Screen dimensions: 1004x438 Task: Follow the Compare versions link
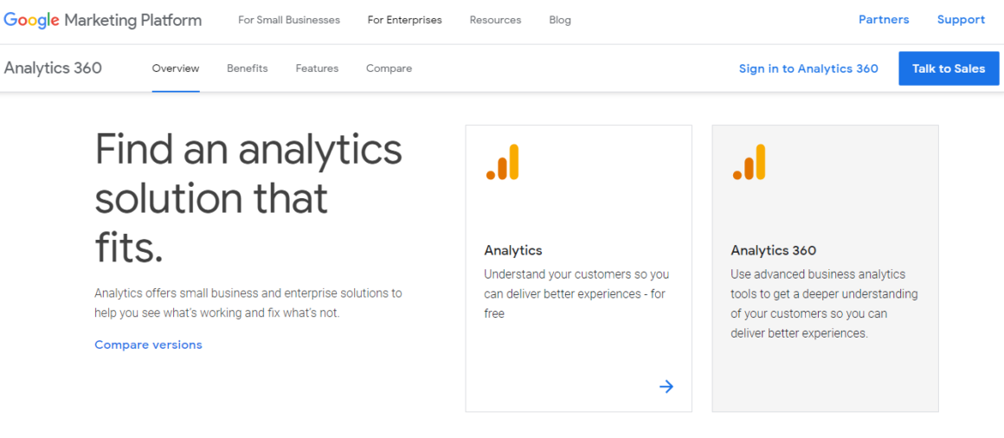pyautogui.click(x=148, y=345)
